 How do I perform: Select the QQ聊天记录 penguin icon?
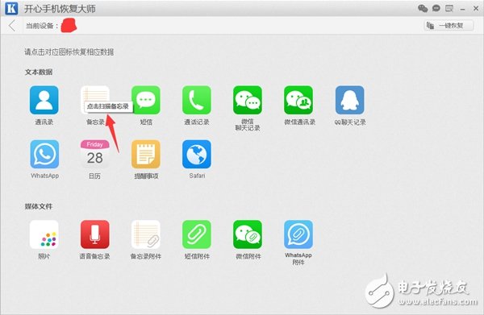coord(350,100)
